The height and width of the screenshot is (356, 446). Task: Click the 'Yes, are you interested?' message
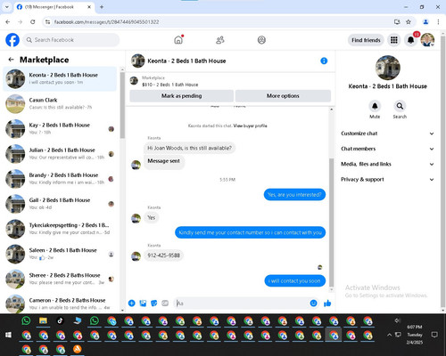click(294, 195)
